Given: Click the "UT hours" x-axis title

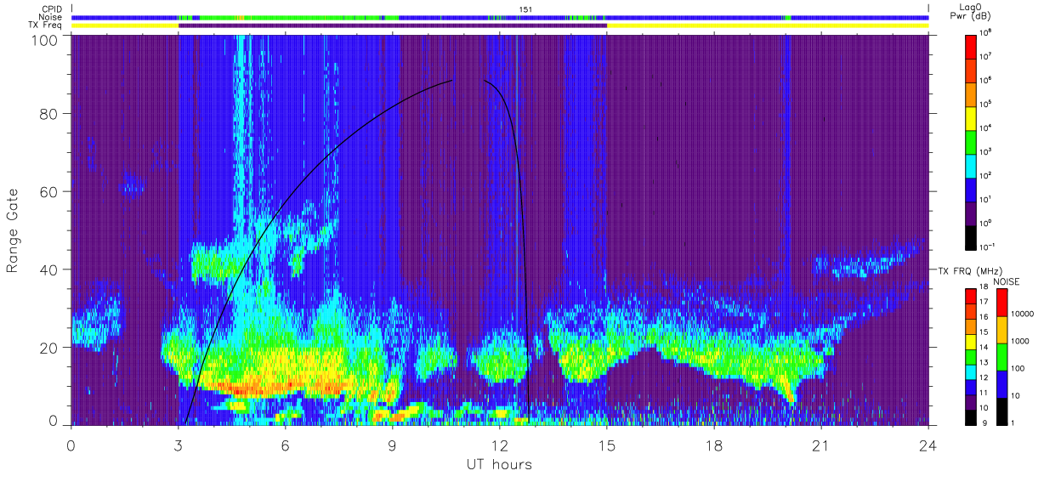Looking at the screenshot, I should coord(498,464).
